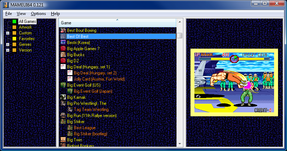The height and width of the screenshot is (151, 287).
Task: Click the Big D2 game icon
Action: point(63,60)
